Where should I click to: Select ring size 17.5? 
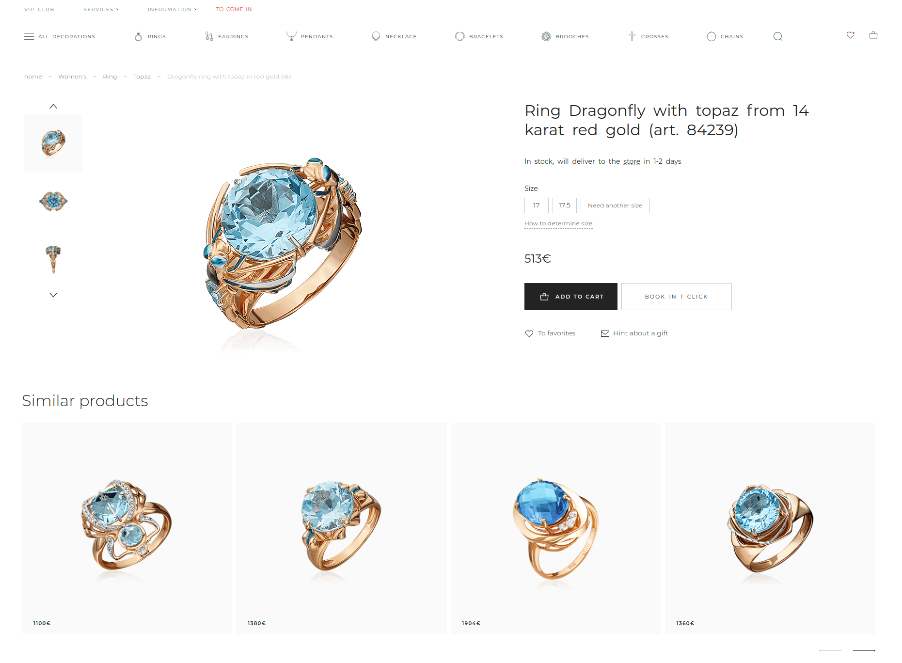pos(565,205)
